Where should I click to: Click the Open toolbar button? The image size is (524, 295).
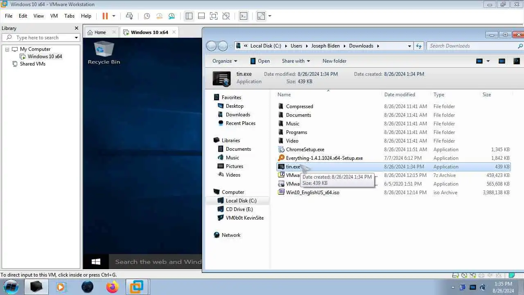pos(260,61)
